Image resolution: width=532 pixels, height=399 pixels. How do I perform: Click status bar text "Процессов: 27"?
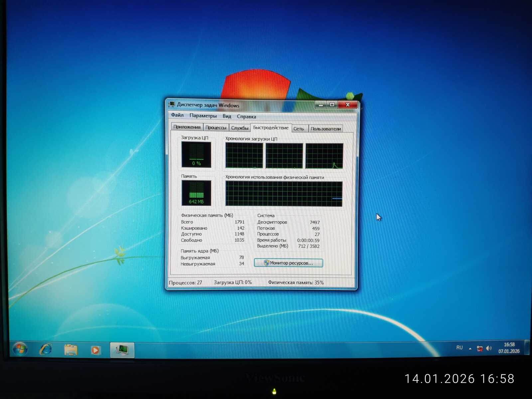click(x=186, y=283)
